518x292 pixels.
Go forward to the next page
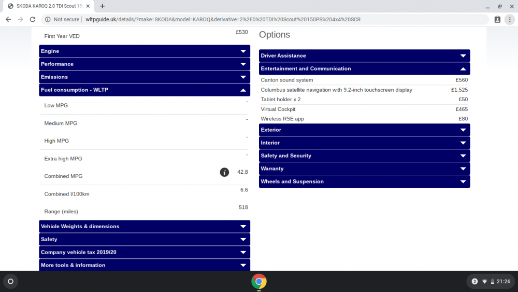pos(21,20)
